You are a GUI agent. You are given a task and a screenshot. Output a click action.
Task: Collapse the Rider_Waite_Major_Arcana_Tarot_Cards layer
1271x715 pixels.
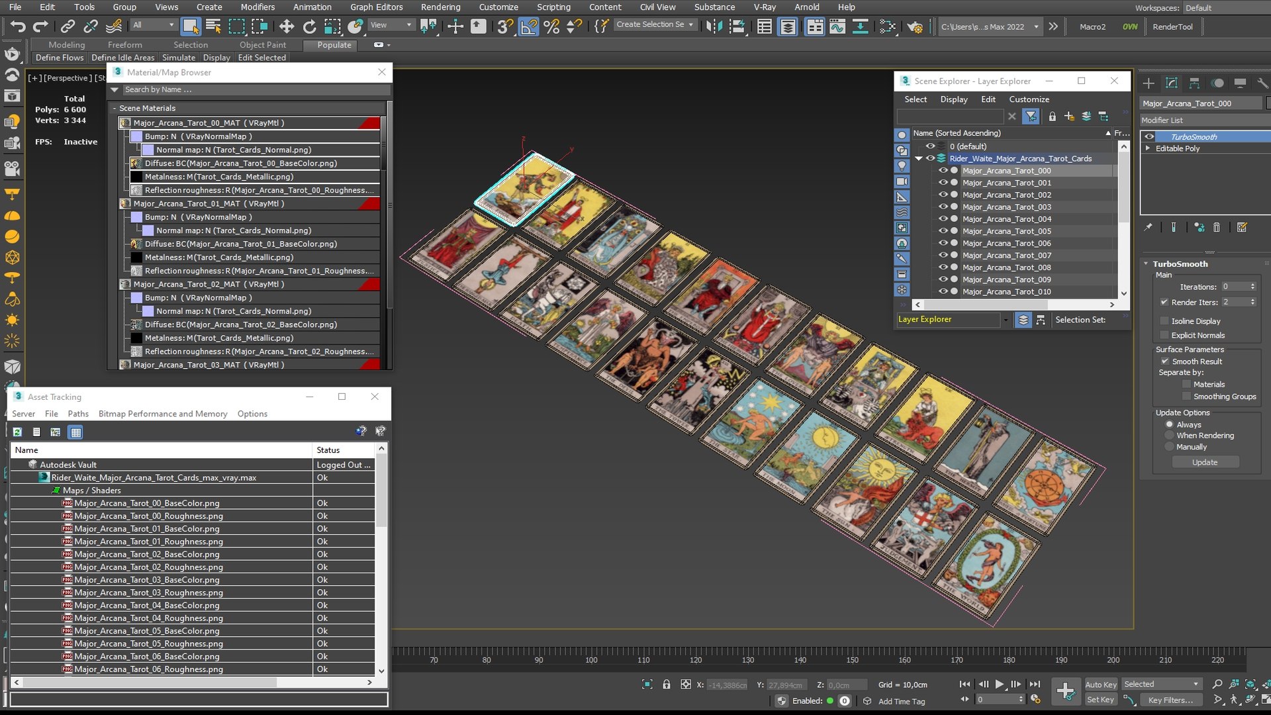click(x=918, y=159)
